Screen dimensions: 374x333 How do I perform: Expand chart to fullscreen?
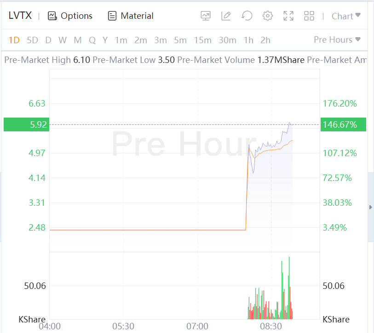pyautogui.click(x=288, y=16)
